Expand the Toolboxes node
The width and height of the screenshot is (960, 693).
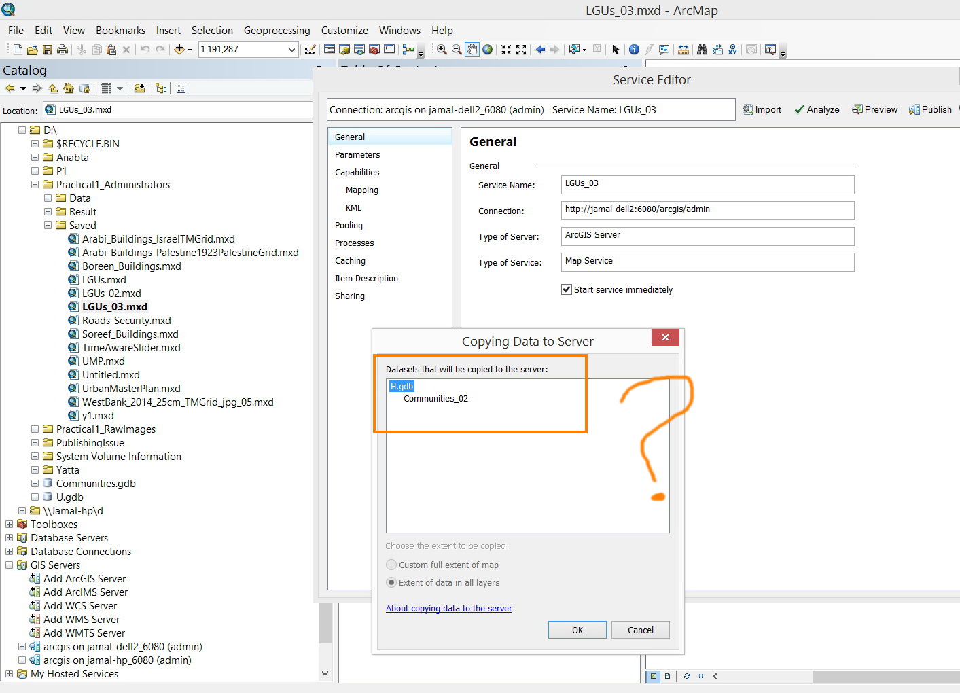pyautogui.click(x=10, y=524)
